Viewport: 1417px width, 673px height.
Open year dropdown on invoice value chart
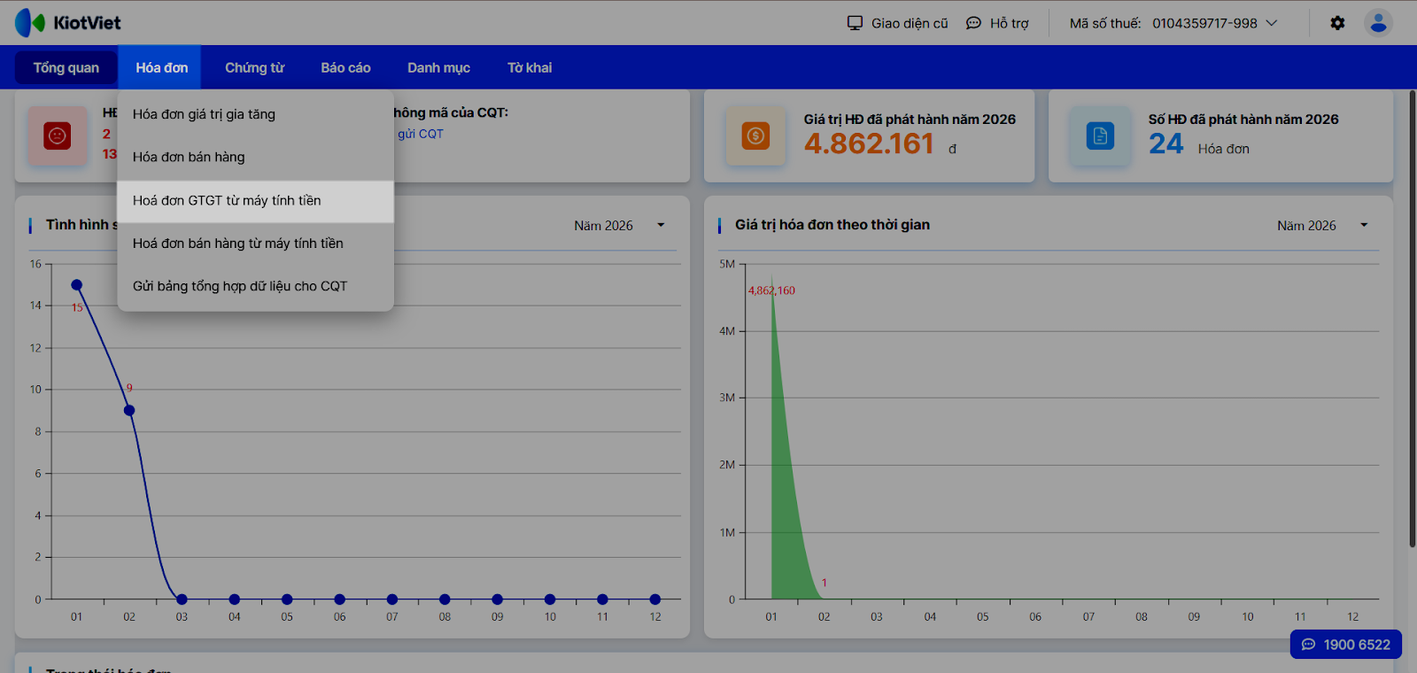click(1364, 225)
